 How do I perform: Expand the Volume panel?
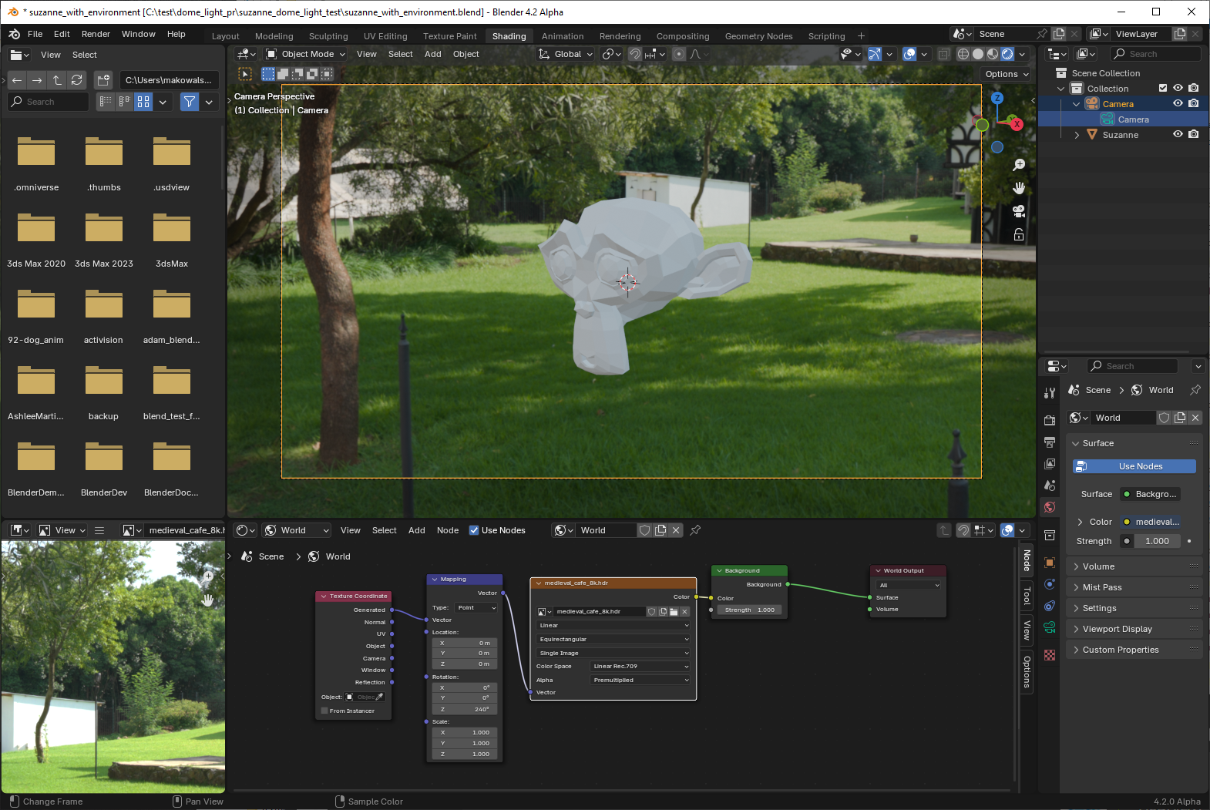point(1134,566)
